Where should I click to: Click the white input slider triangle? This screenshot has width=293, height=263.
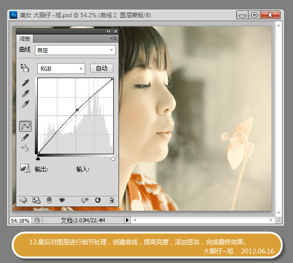113,159
